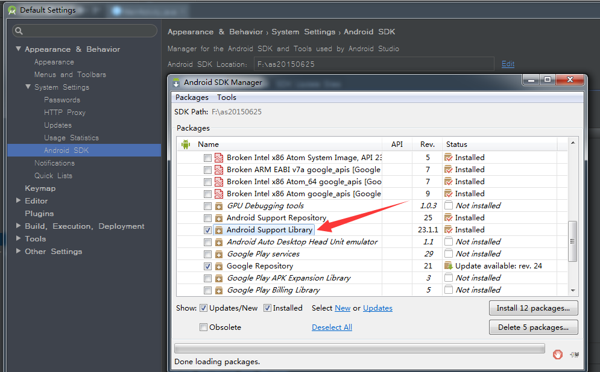The width and height of the screenshot is (600, 372).
Task: Click the Android SDK Location path field
Action: 374,64
